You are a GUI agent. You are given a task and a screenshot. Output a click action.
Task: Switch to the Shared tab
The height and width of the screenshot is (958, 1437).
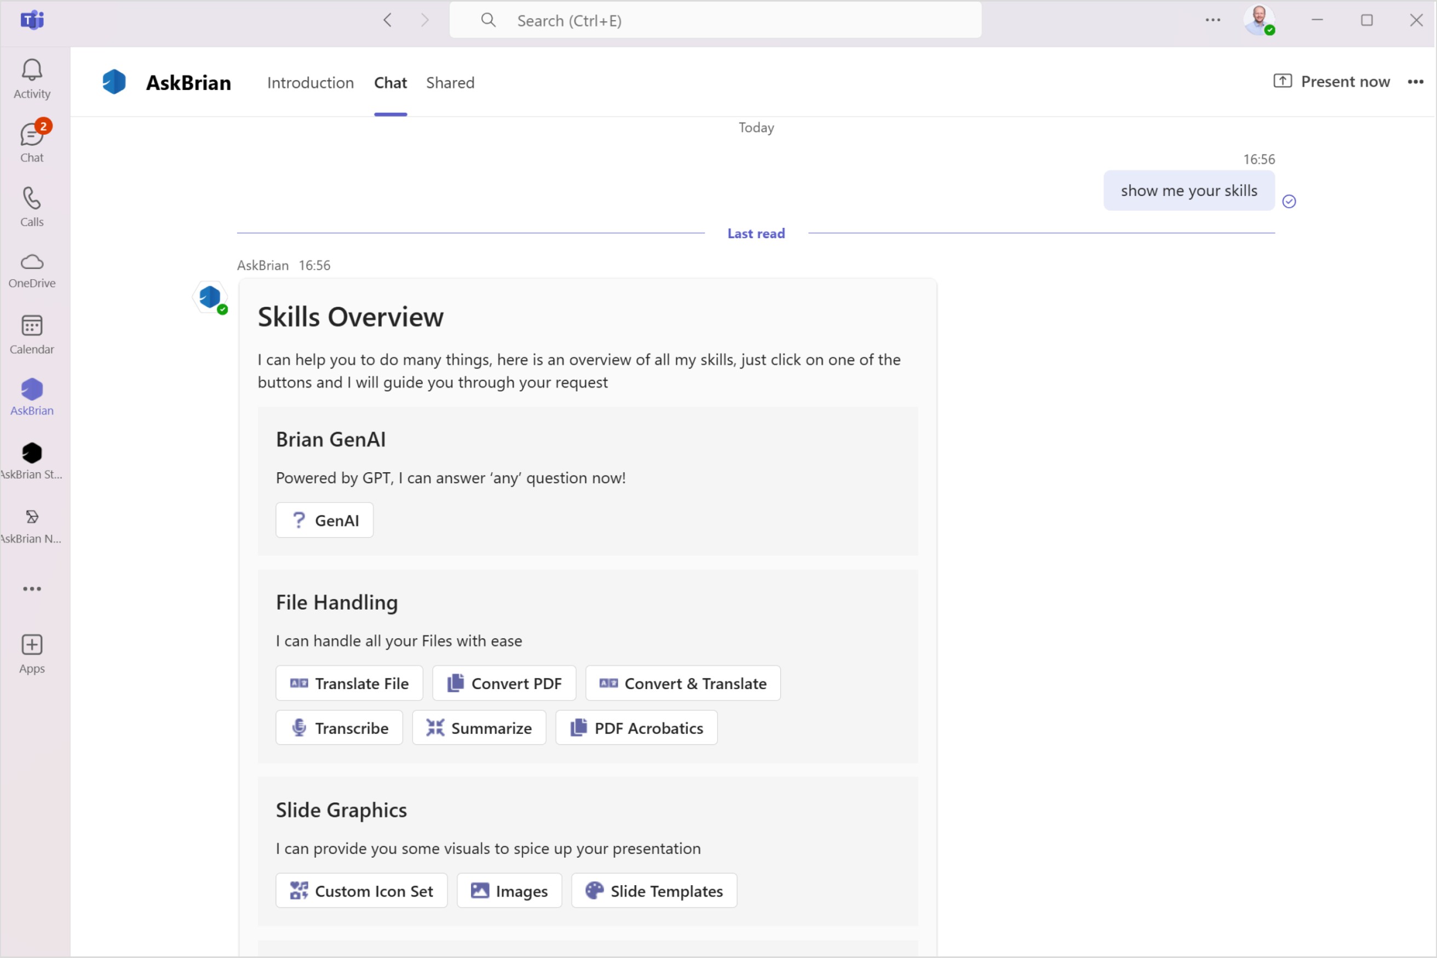[450, 83]
